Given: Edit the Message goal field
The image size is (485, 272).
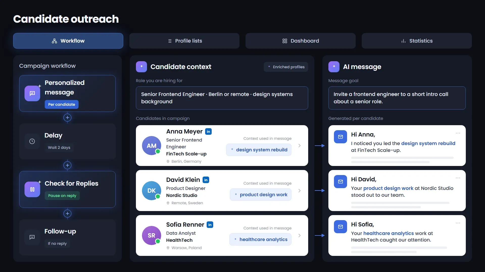Looking at the screenshot, I should [397, 98].
